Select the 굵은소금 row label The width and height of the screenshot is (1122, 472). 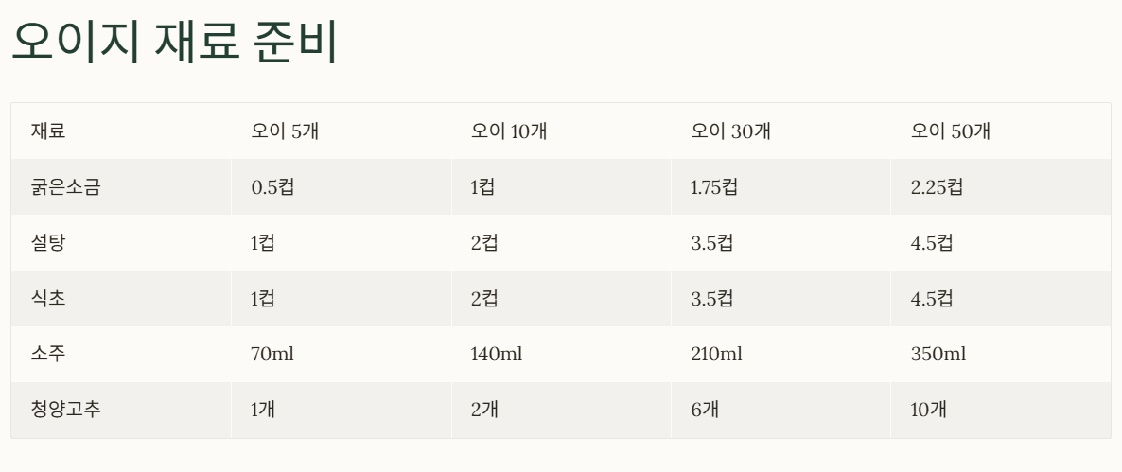coord(121,187)
